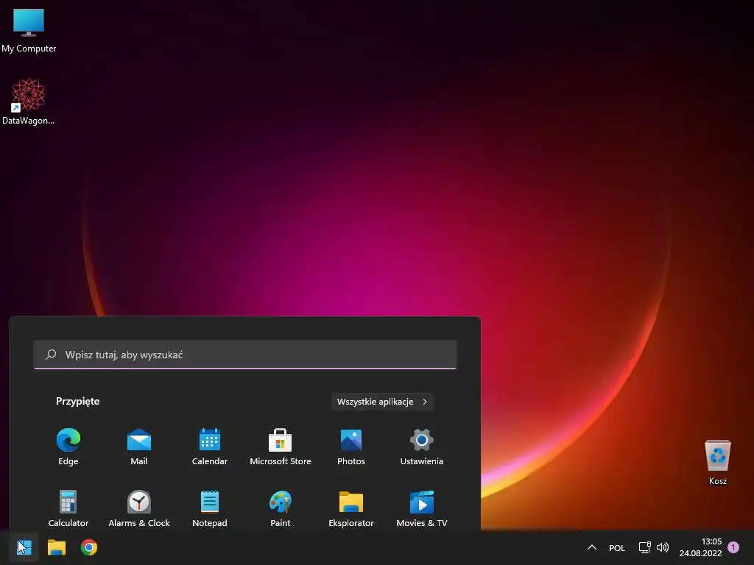
Task: Click the Przypięte heading
Action: (78, 401)
